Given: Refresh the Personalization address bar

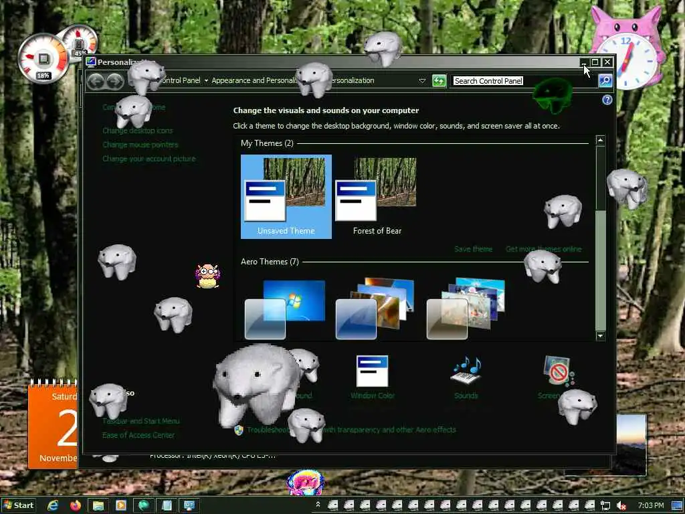Looking at the screenshot, I should (439, 81).
